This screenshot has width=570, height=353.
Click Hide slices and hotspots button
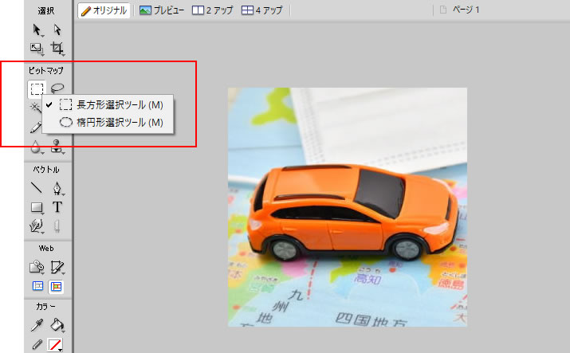click(x=37, y=287)
